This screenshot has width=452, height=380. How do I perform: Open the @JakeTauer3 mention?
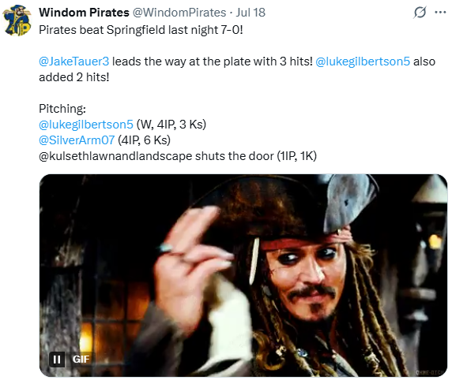(73, 61)
